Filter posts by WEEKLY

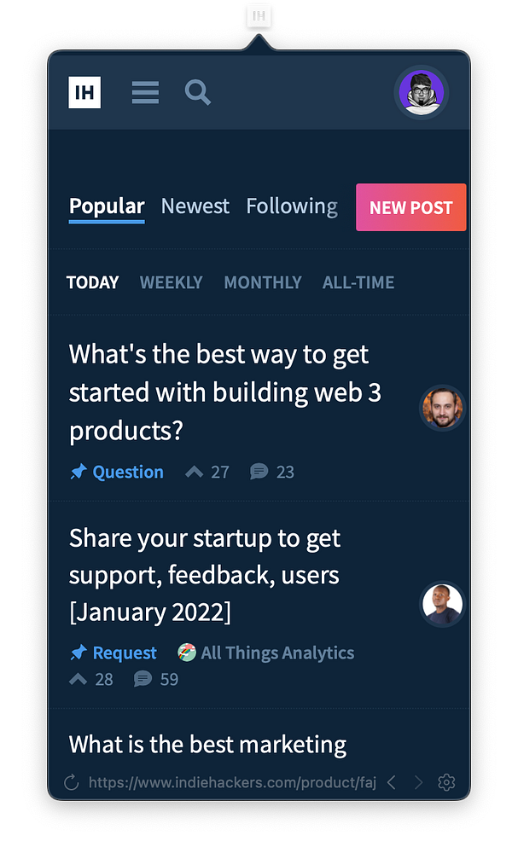click(x=172, y=282)
